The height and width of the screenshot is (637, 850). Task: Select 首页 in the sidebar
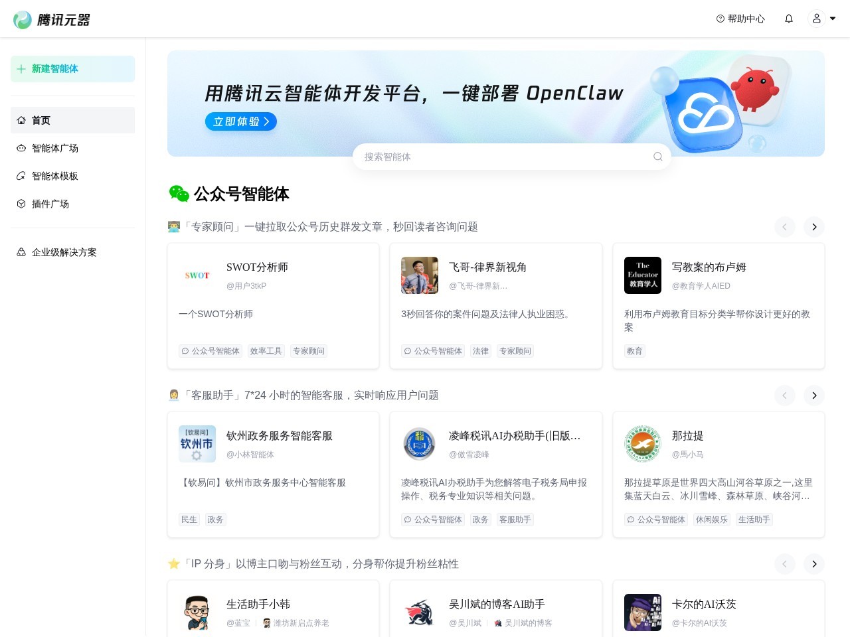coord(72,120)
